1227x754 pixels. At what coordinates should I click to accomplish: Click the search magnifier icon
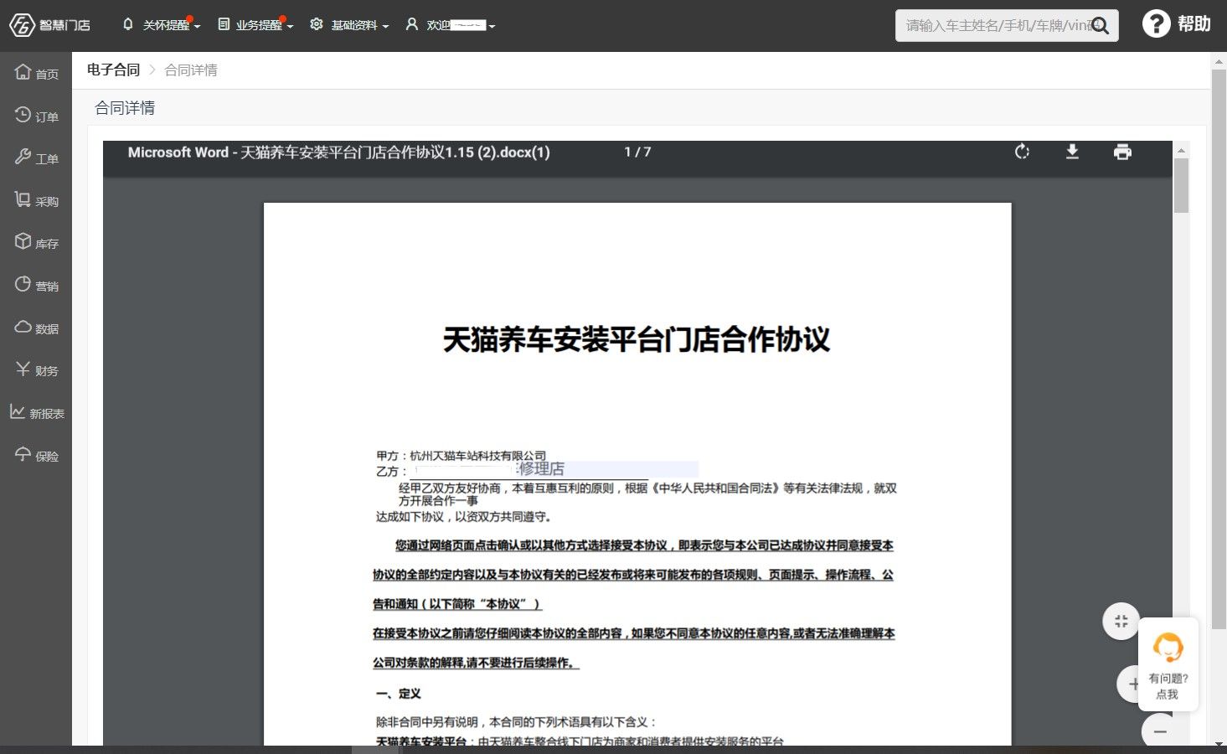(x=1101, y=26)
